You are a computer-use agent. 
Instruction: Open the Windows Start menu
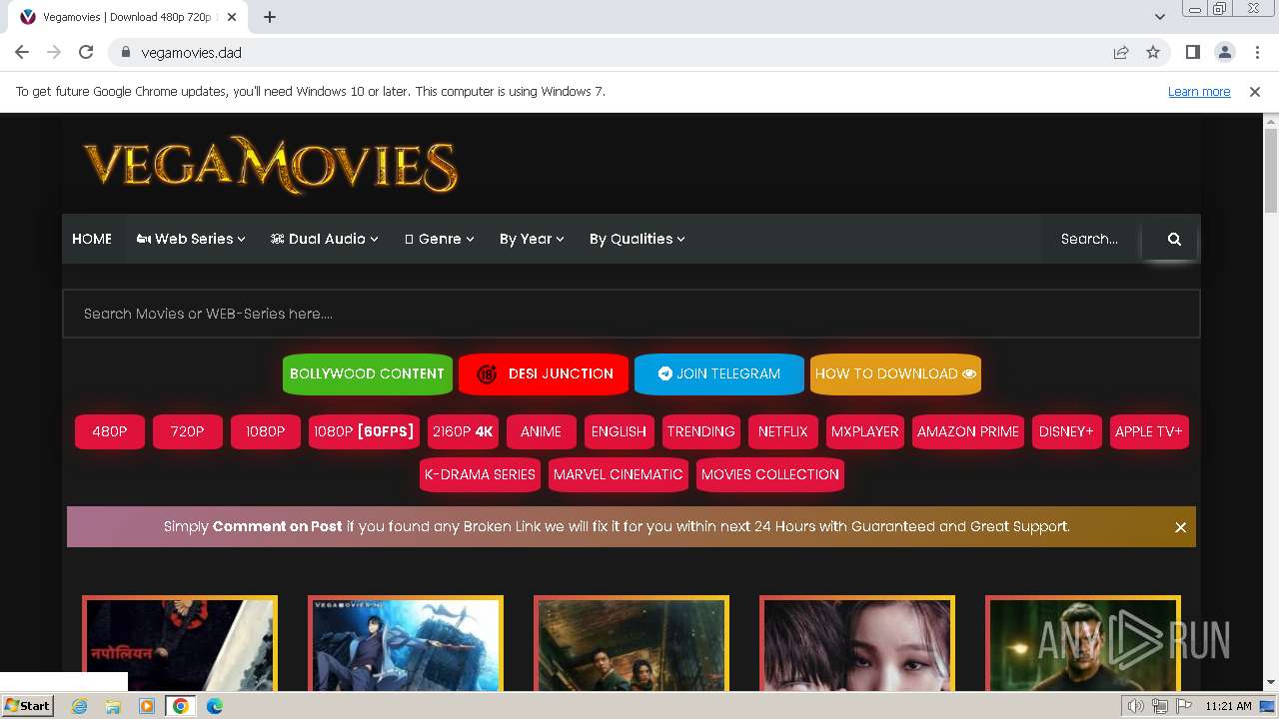[x=28, y=706]
